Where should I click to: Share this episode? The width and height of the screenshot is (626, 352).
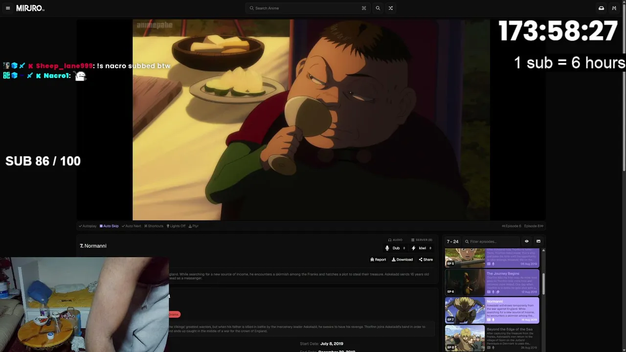click(x=425, y=260)
